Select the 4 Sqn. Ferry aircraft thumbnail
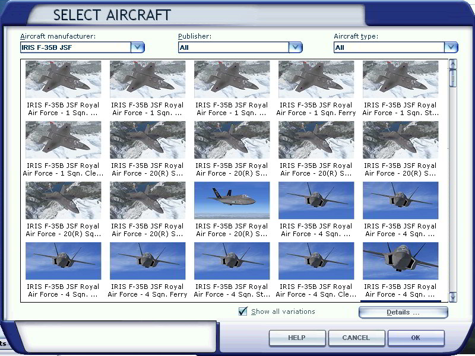Screen dimensions: 475x356 point(147,260)
